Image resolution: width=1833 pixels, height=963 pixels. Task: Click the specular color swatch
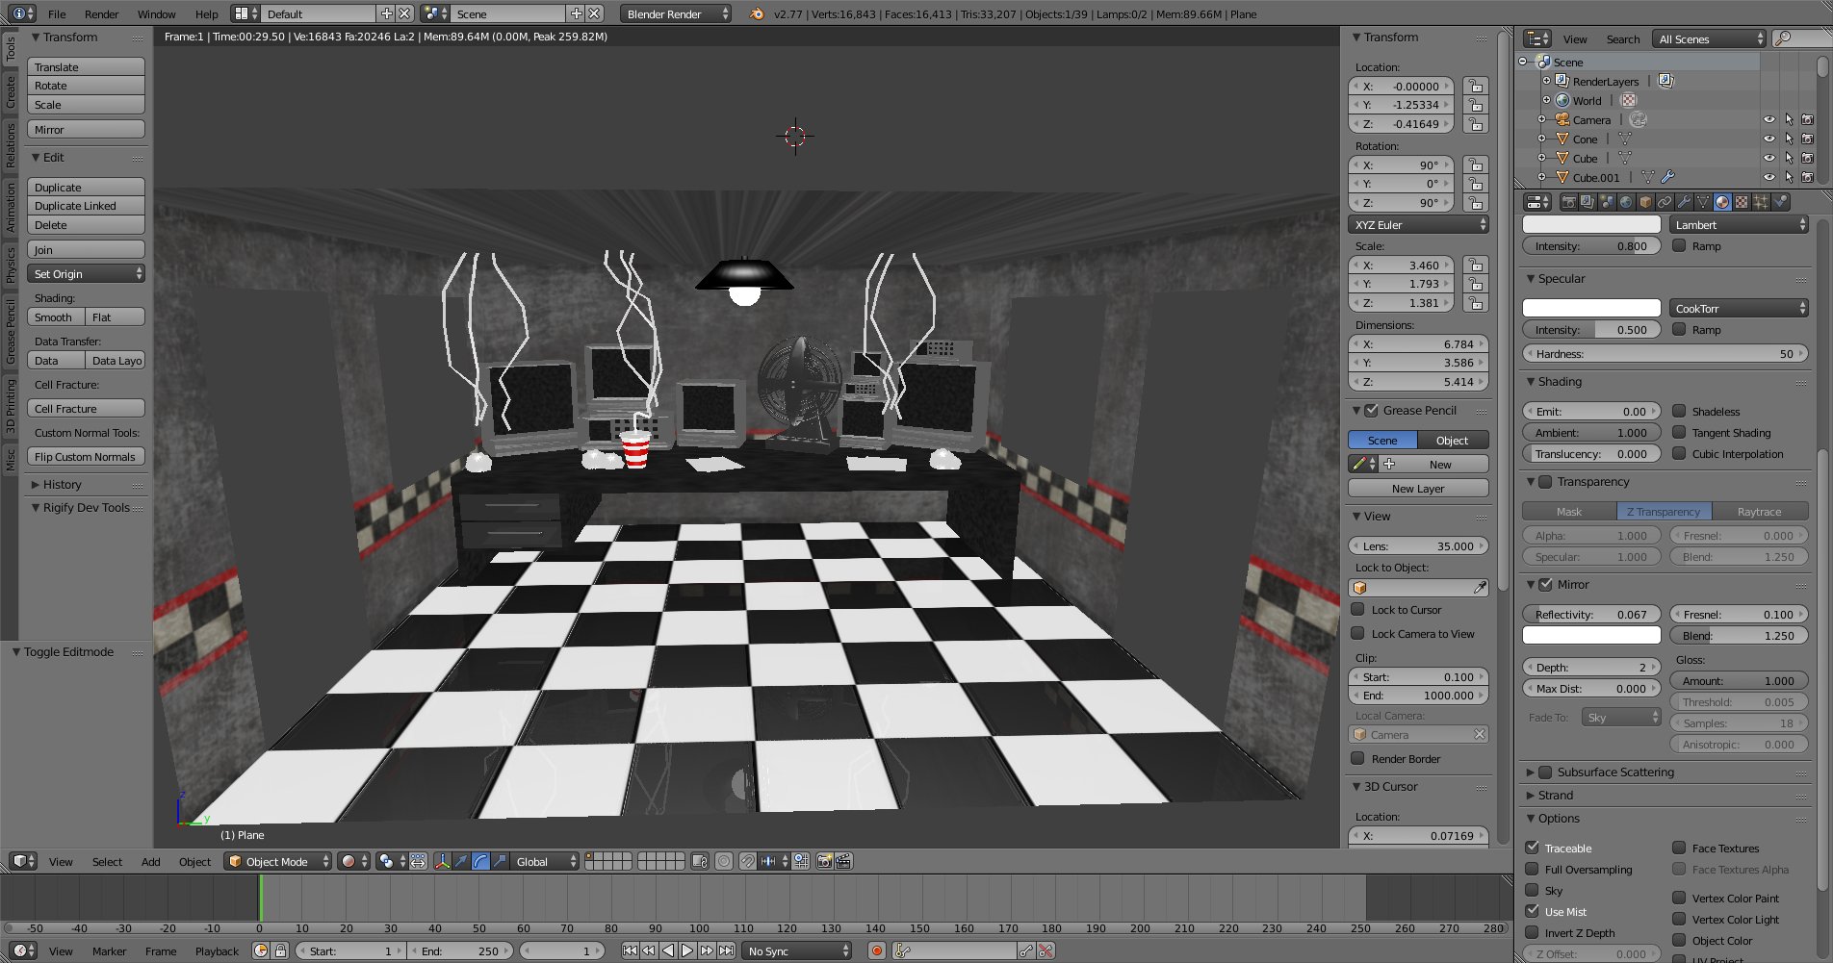pos(1591,309)
